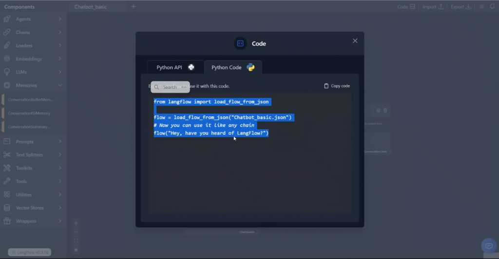Expand the Chains component category
The height and width of the screenshot is (259, 499).
click(33, 33)
